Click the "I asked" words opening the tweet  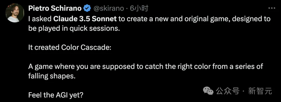coord(40,19)
